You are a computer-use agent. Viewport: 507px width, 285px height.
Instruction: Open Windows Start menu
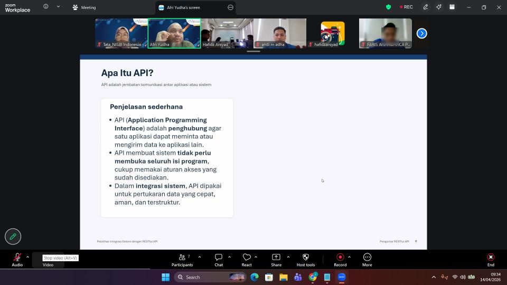click(x=165, y=277)
